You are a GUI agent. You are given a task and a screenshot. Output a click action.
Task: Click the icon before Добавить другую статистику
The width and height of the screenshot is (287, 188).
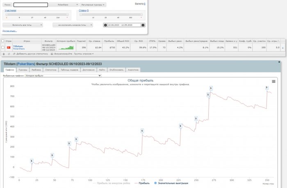[14, 54]
